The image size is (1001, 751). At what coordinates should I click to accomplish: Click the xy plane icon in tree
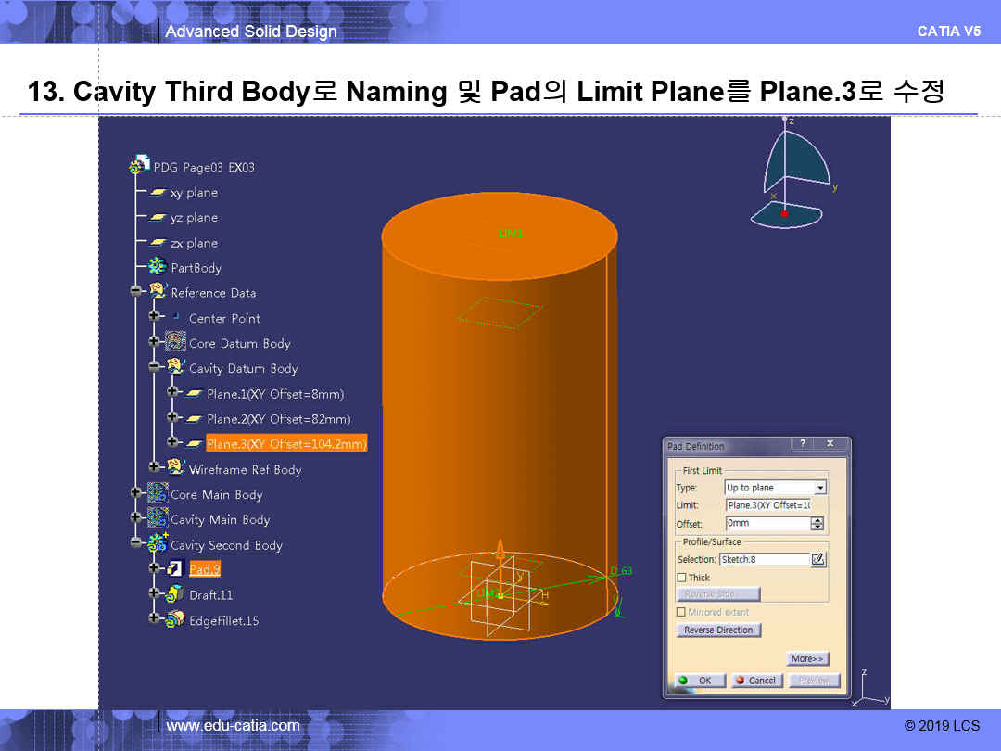(158, 193)
